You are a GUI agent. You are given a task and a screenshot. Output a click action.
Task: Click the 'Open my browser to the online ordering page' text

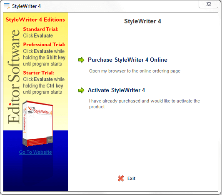click(135, 71)
